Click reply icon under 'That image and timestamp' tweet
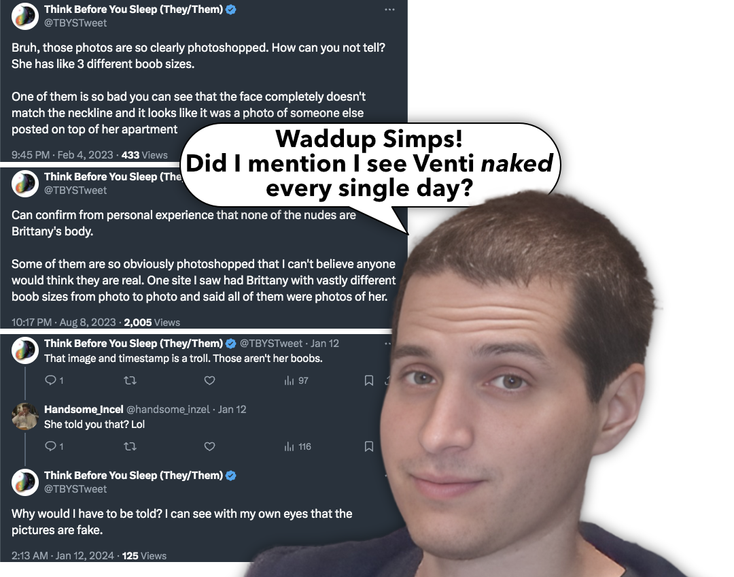This screenshot has width=734, height=577. pos(50,380)
